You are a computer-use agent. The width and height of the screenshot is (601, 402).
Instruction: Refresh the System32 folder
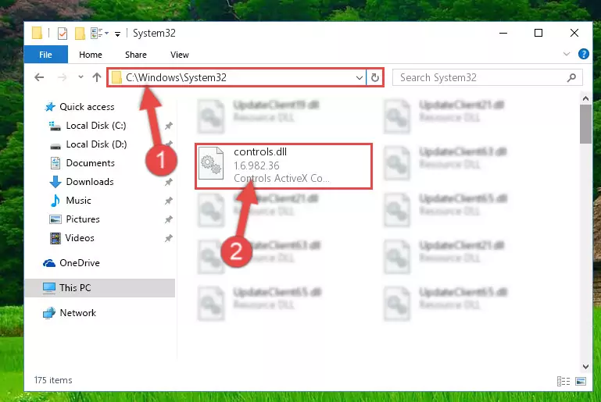coord(375,78)
